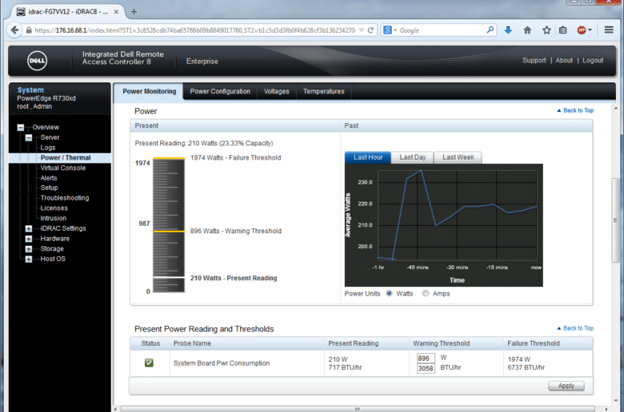Viewport: 624px width, 412px height.
Task: Click the browser back arrow button
Action: point(14,30)
